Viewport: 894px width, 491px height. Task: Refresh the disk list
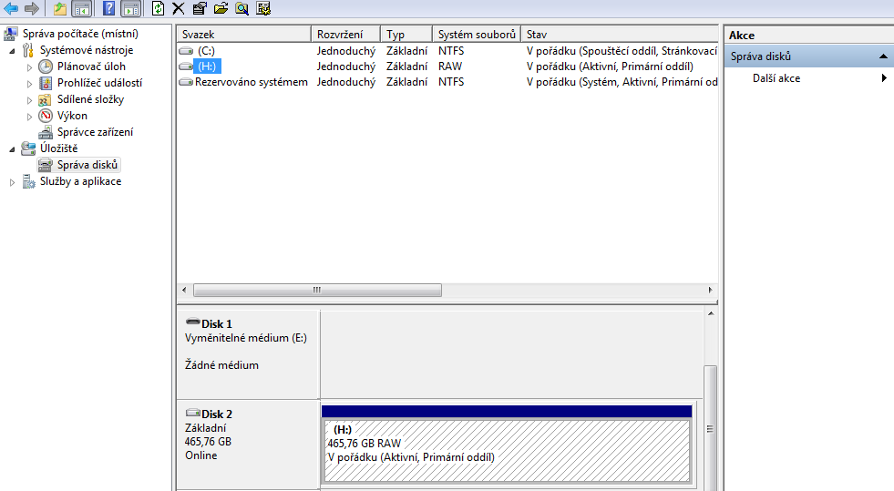pyautogui.click(x=158, y=8)
